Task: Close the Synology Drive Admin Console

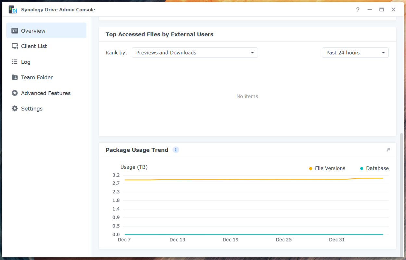Action: click(393, 10)
